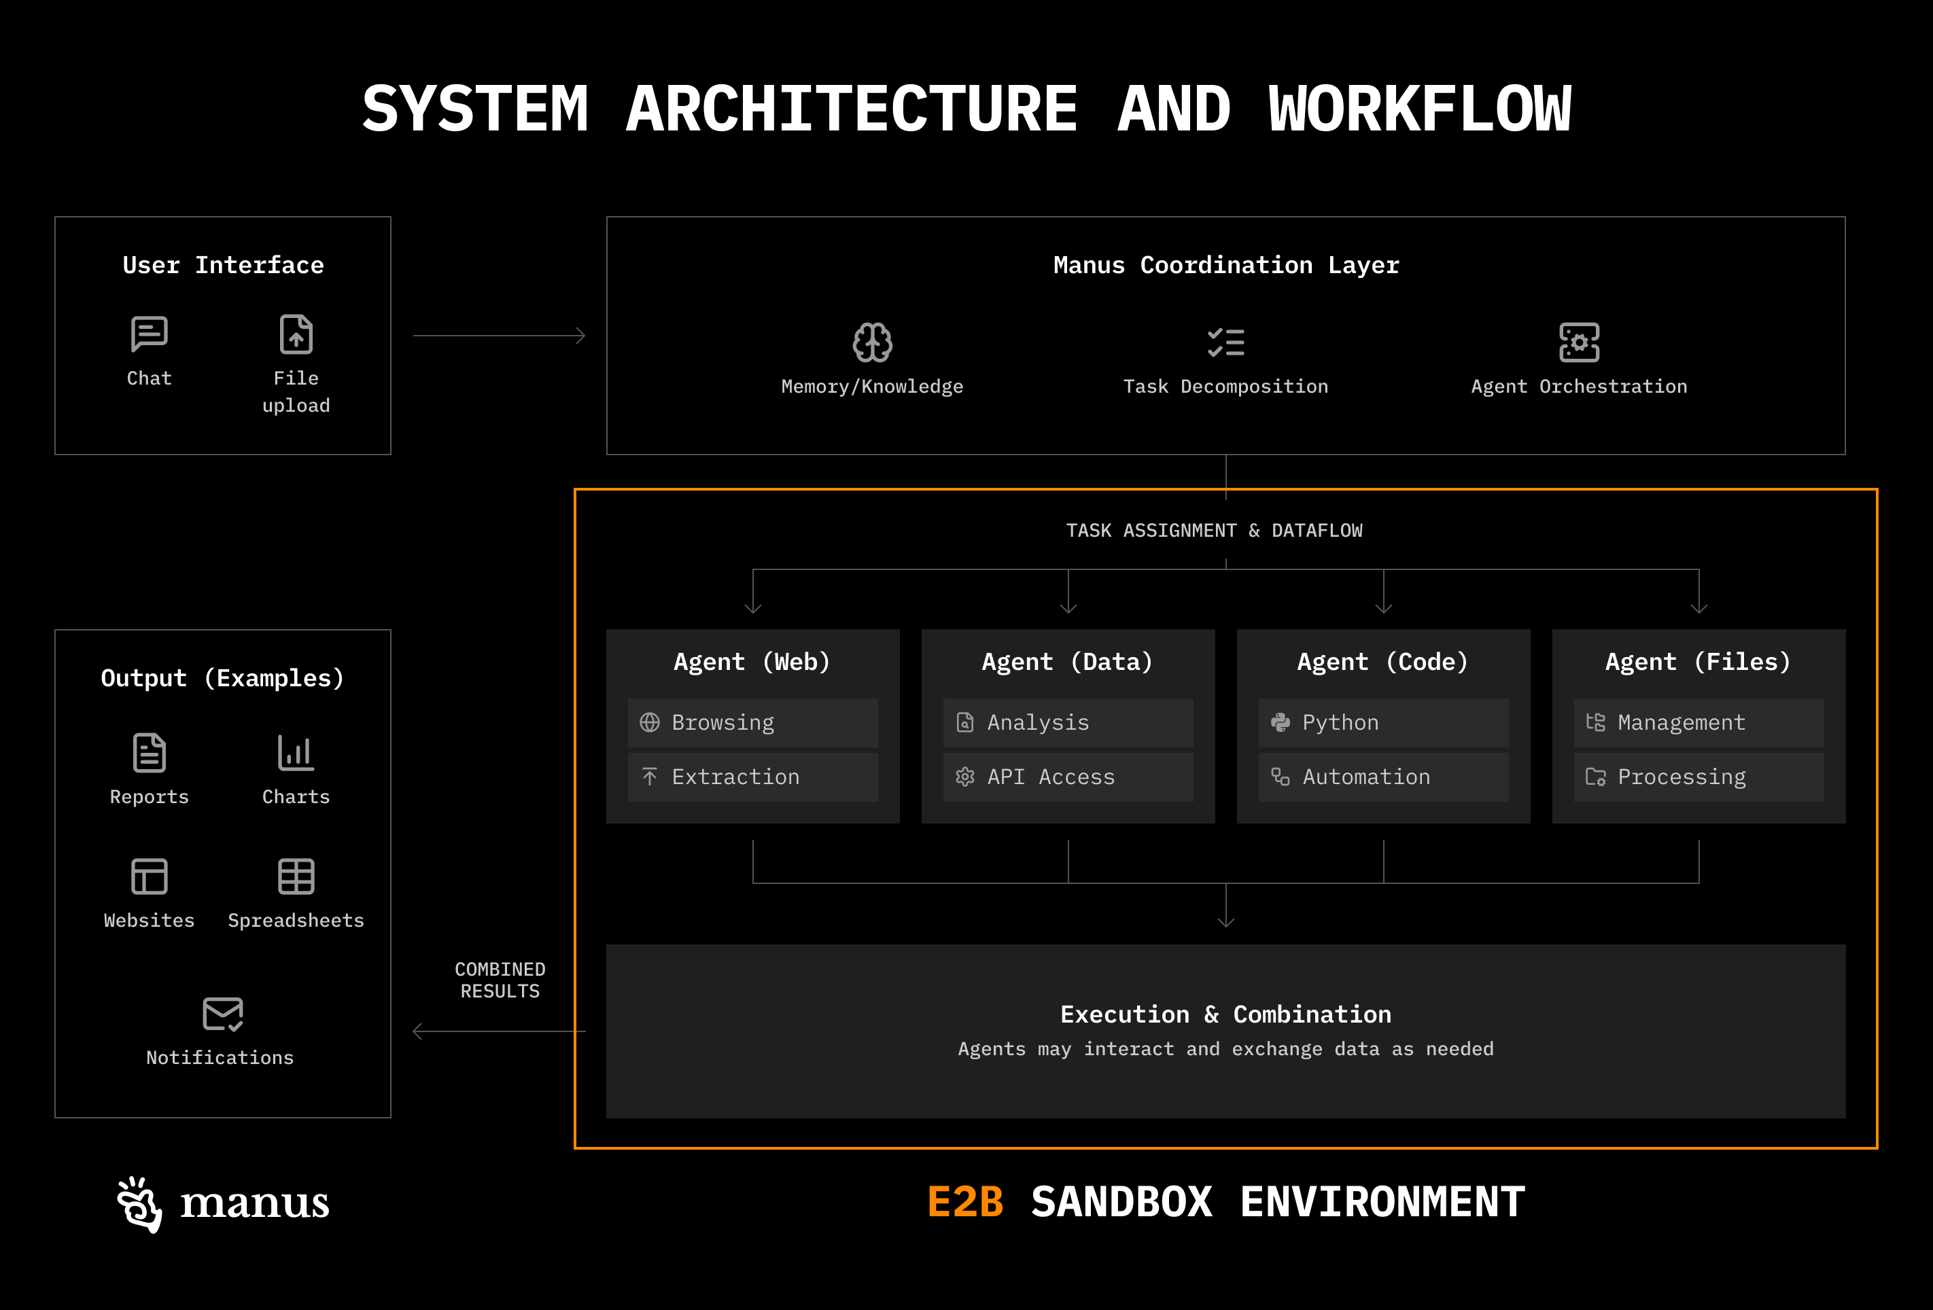Viewport: 1933px width, 1310px height.
Task: Click the Execution & Combination block
Action: point(1225,1031)
